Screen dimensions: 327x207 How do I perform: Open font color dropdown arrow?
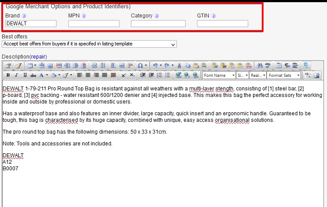(x=47, y=75)
